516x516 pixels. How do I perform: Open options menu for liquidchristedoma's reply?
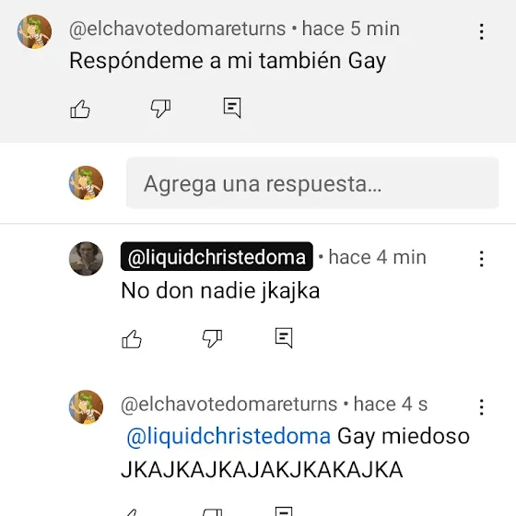[x=481, y=259]
